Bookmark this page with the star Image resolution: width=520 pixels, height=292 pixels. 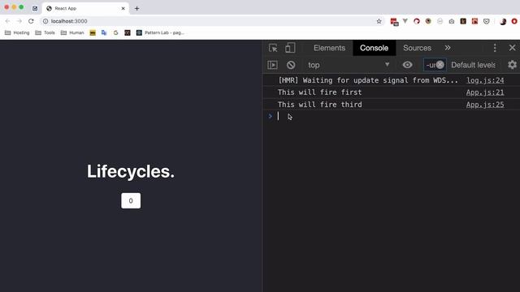tap(379, 21)
